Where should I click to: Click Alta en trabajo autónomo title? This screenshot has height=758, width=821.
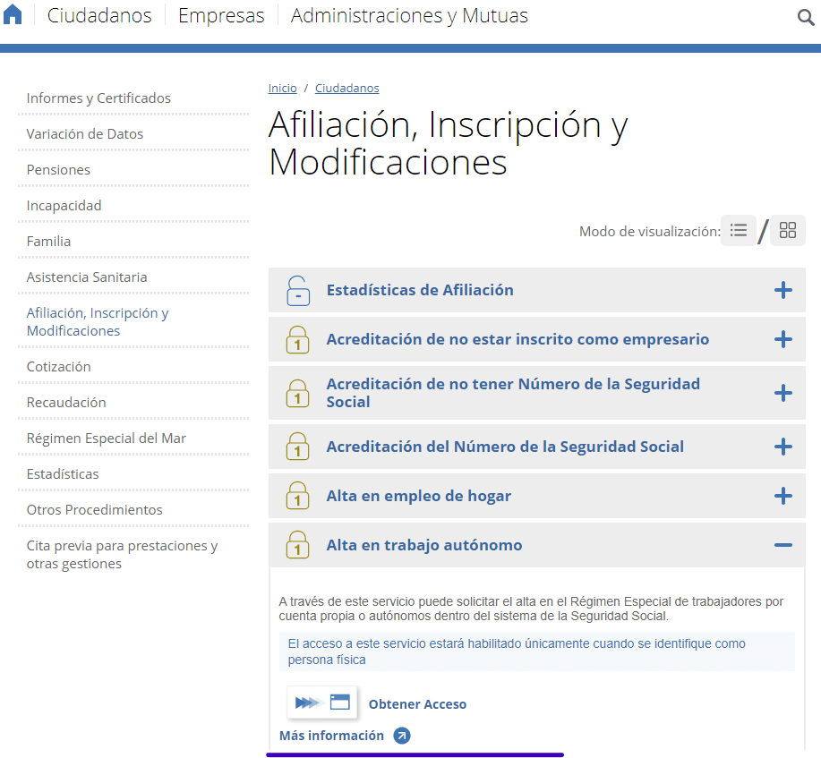click(424, 545)
